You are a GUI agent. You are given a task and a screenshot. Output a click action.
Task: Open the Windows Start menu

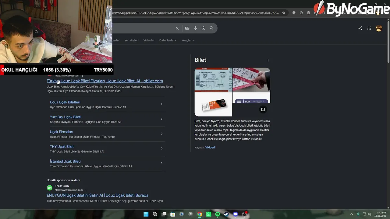point(146,214)
